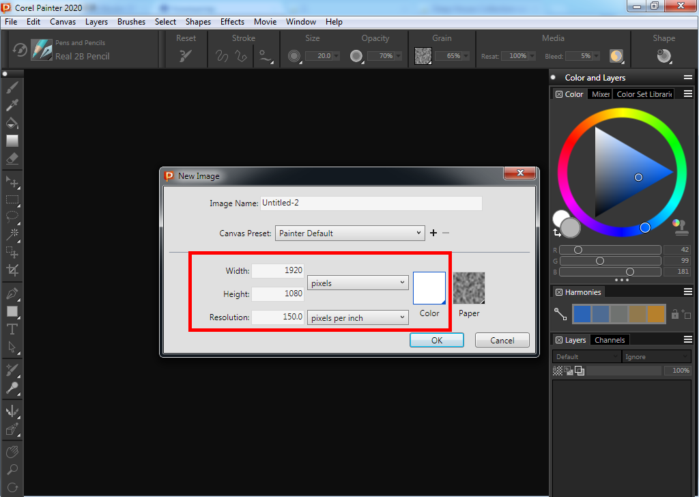Select the Crop tool
Image resolution: width=699 pixels, height=497 pixels.
pos(12,270)
